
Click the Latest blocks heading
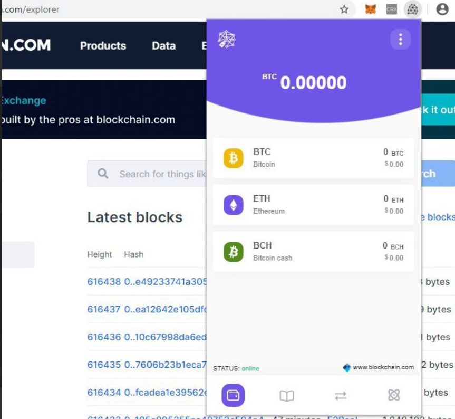[x=135, y=217]
